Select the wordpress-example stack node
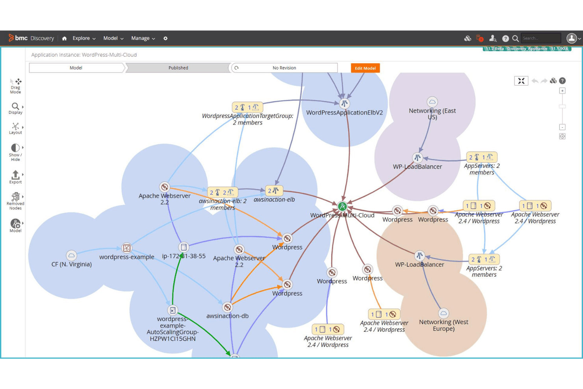Viewport: 583px width, 389px height. [126, 248]
